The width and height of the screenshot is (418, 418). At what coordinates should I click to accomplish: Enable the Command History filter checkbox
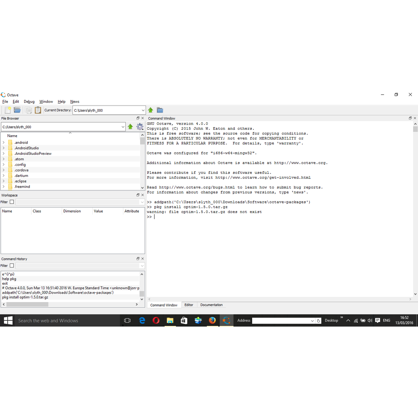pyautogui.click(x=12, y=265)
